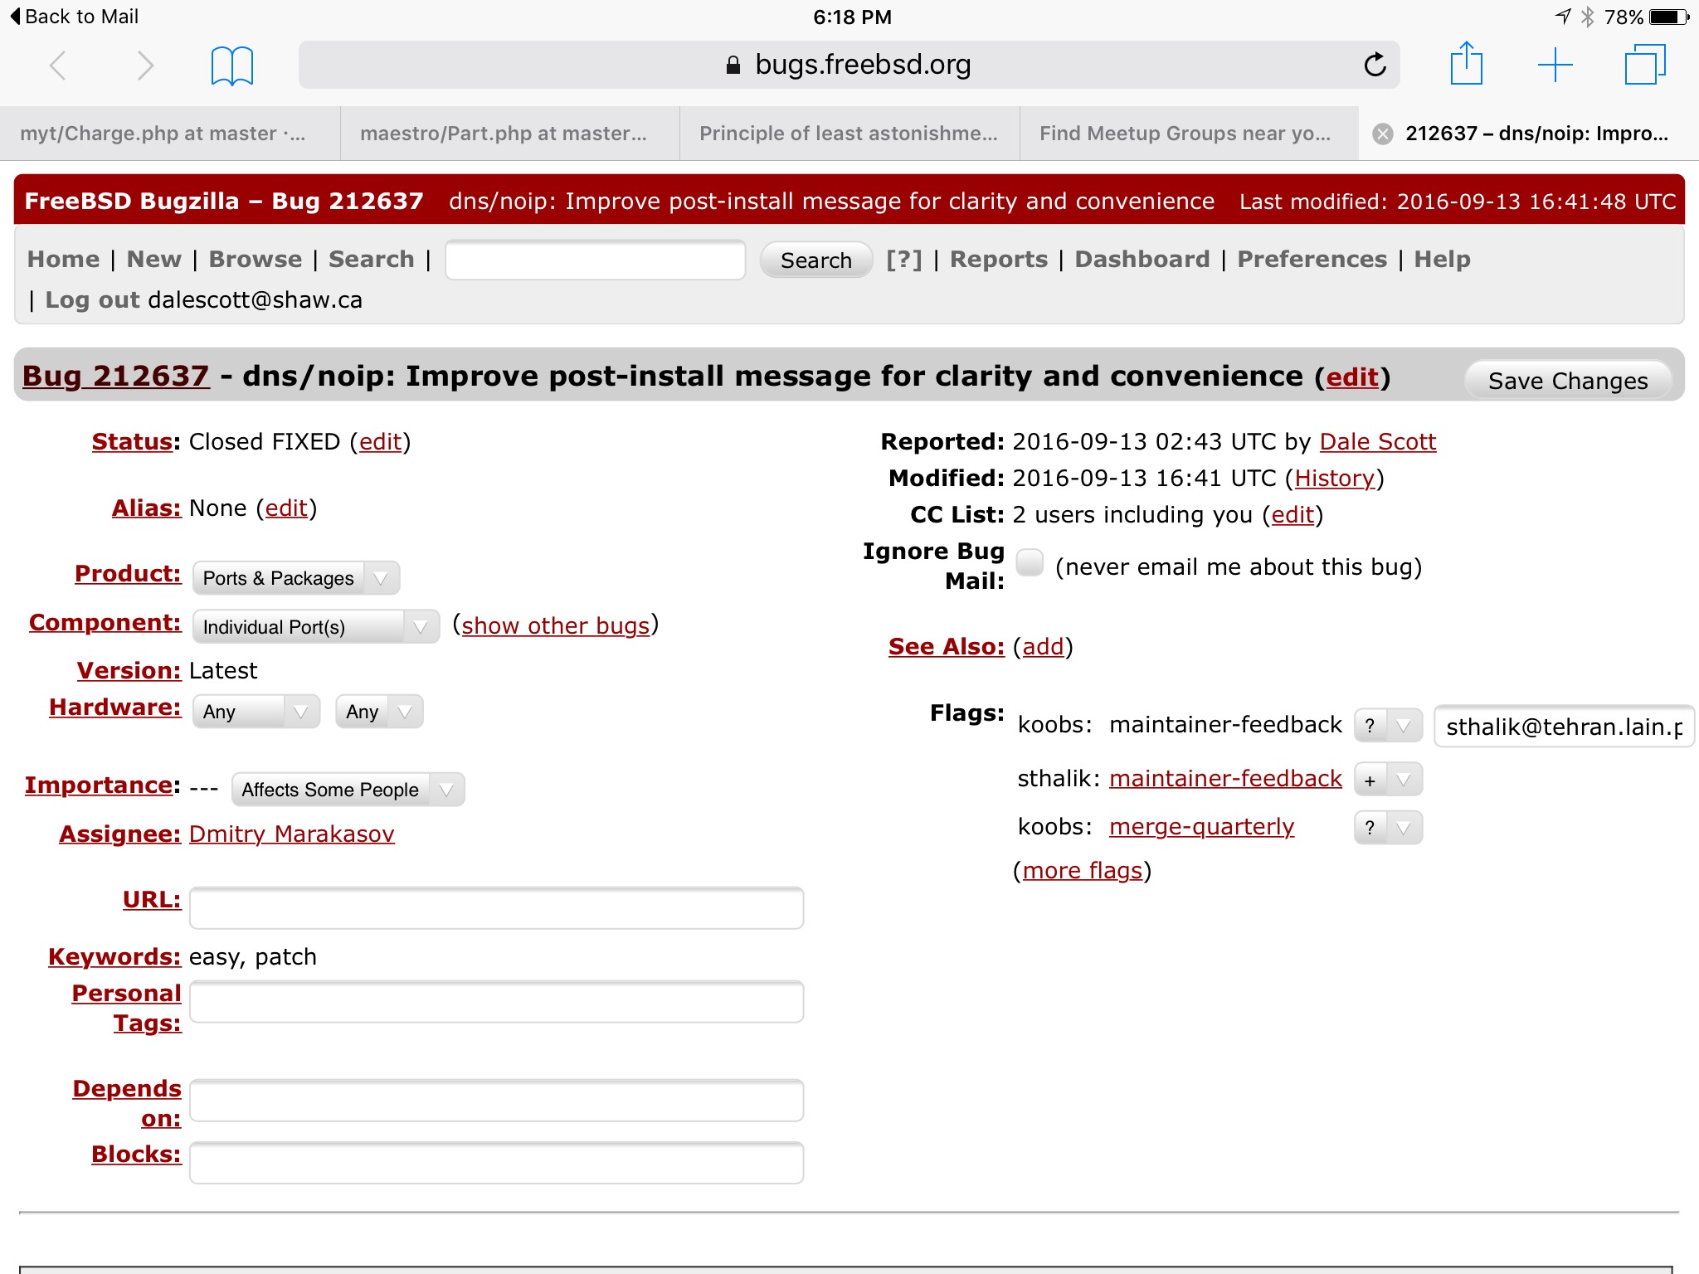Viewport: 1699px width, 1274px height.
Task: Click the Search button
Action: coord(816,260)
